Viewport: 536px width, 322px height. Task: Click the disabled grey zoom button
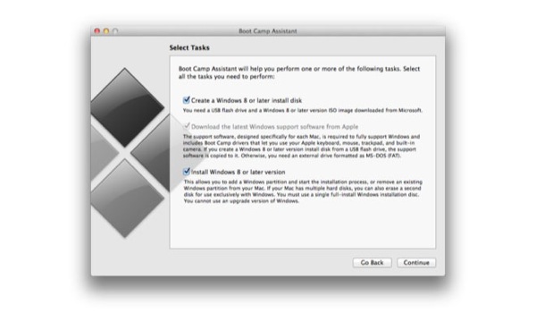coord(115,31)
